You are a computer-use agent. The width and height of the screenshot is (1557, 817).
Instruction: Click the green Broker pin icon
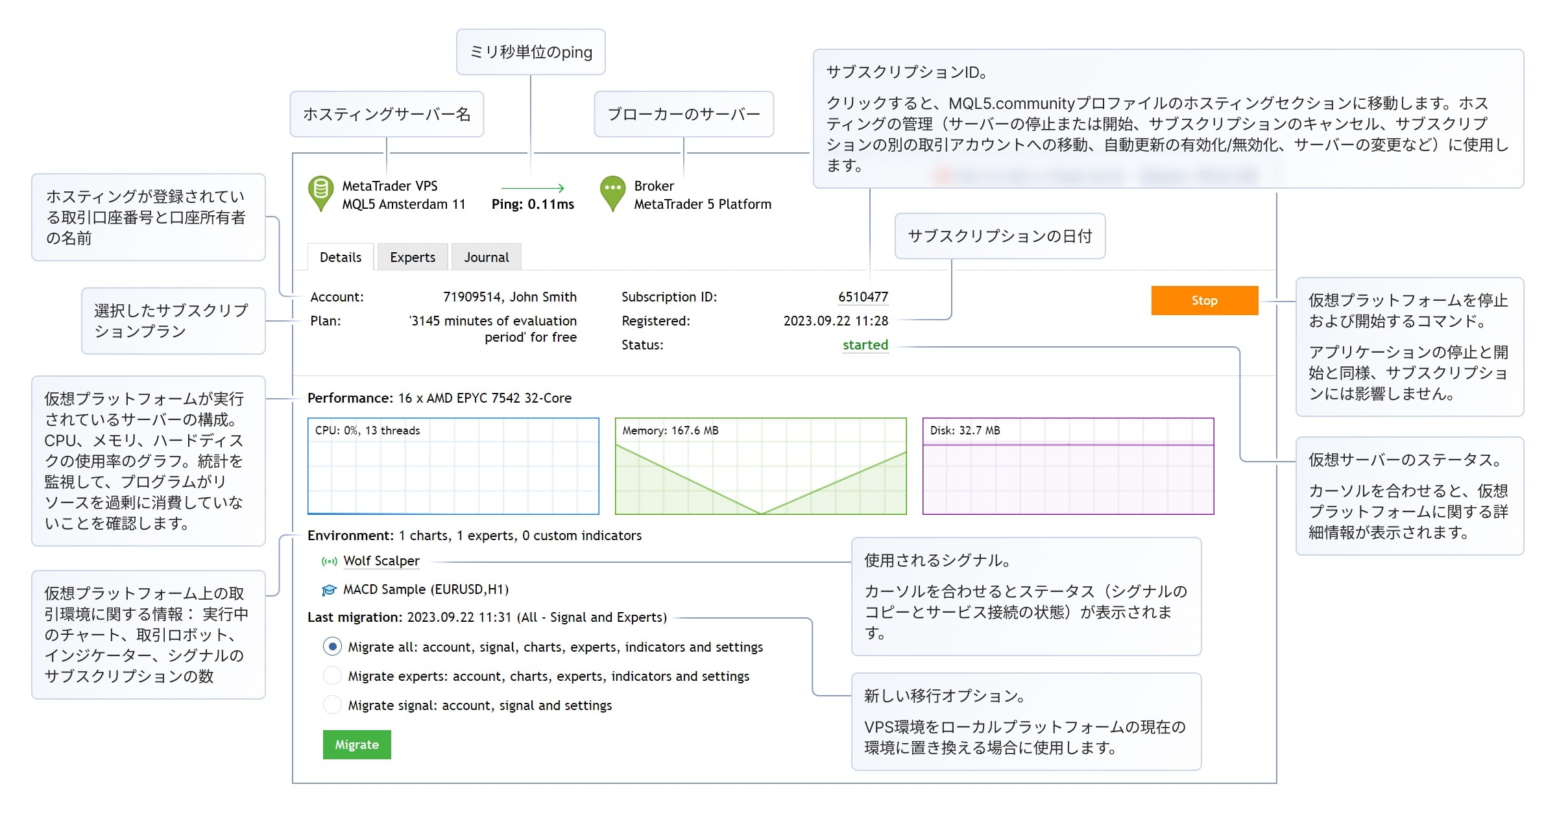612,194
